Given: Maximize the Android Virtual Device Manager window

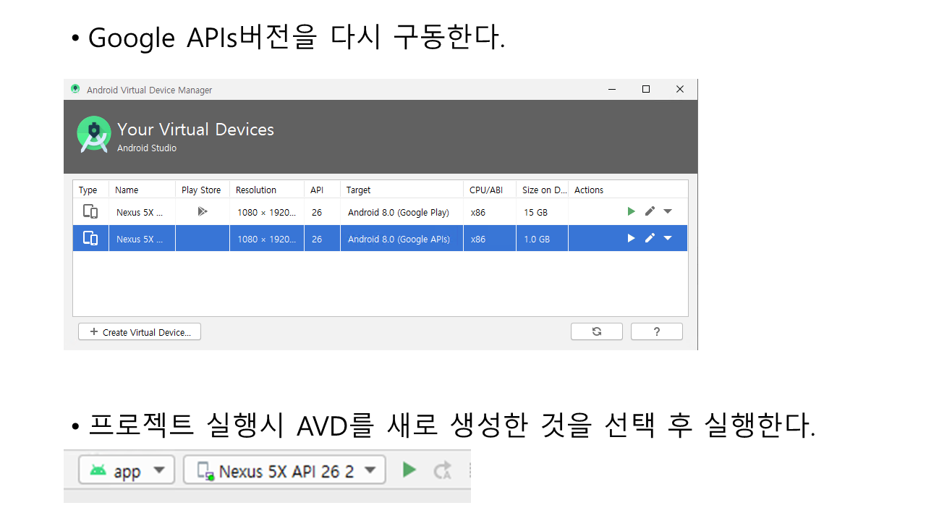Looking at the screenshot, I should pyautogui.click(x=646, y=89).
